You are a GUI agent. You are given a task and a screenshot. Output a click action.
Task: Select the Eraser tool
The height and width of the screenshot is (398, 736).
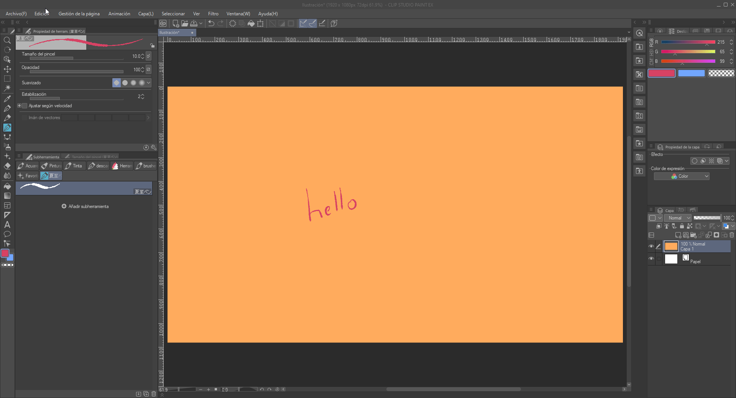pos(7,166)
